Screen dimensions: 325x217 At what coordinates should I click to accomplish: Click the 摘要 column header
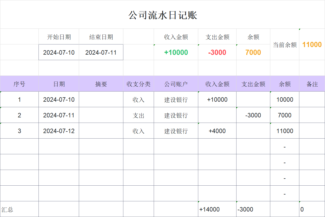(x=101, y=84)
